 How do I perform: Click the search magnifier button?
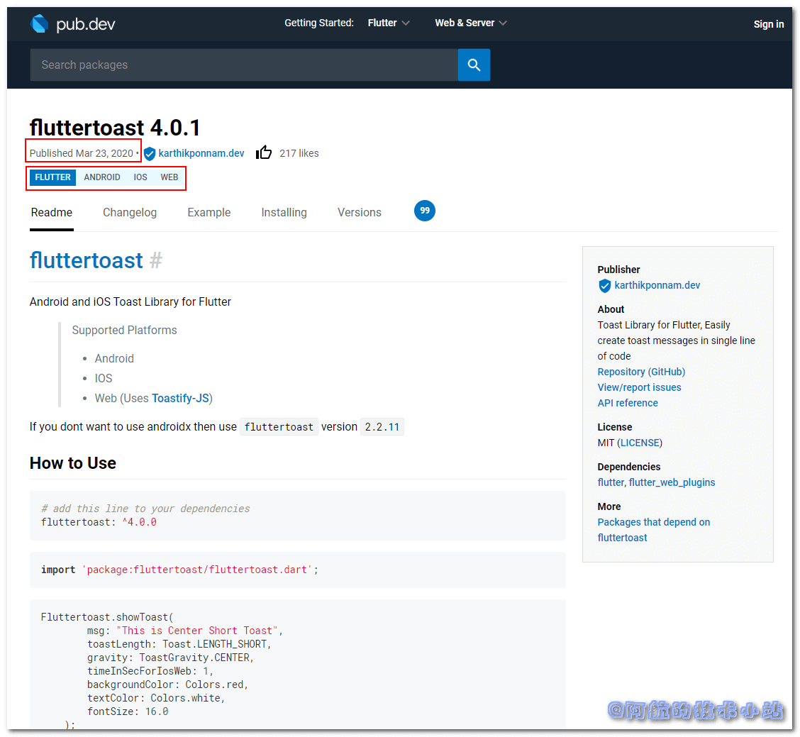pyautogui.click(x=474, y=65)
